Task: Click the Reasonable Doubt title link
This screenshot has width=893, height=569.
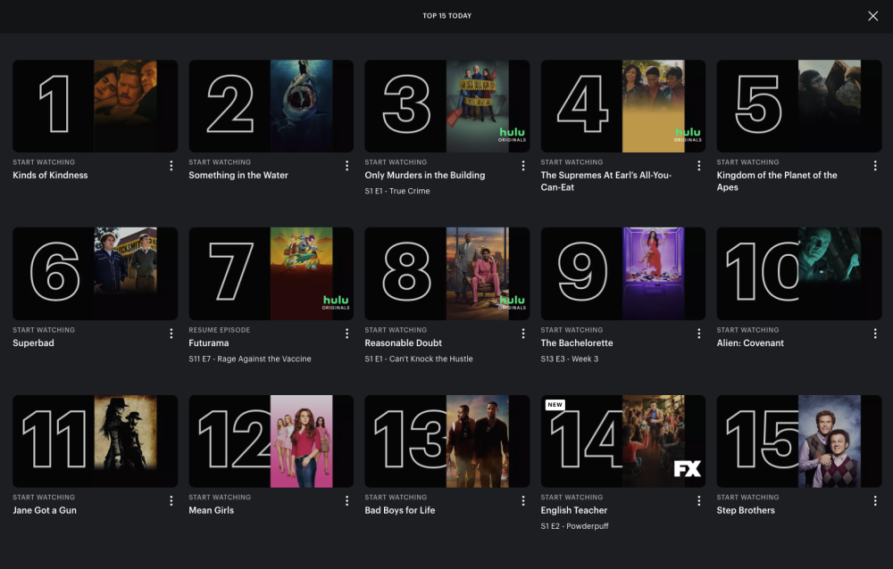Action: coord(404,343)
